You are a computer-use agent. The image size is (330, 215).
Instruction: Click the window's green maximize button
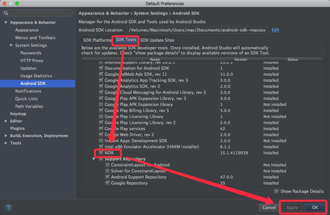[x=17, y=3]
